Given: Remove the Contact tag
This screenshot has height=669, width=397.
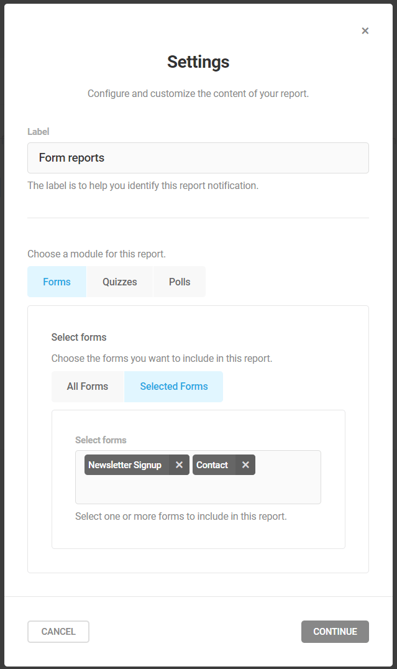Looking at the screenshot, I should [x=245, y=464].
